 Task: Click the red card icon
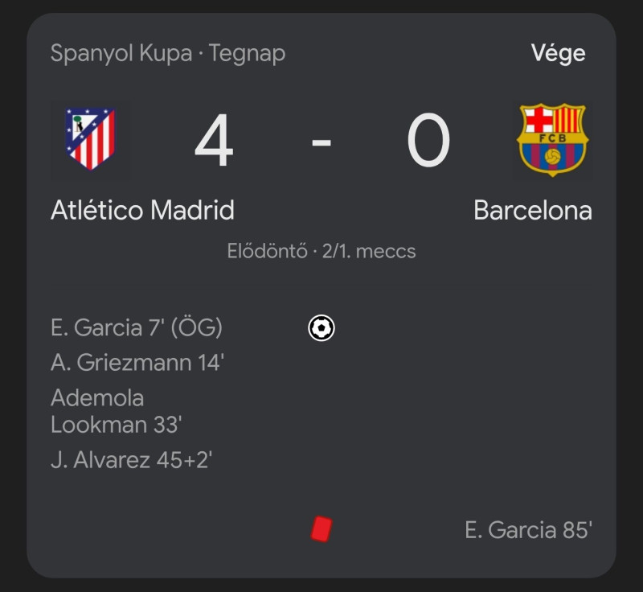321,529
